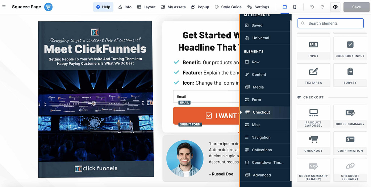371x187 pixels.
Task: Redo the last change
Action: (322, 7)
